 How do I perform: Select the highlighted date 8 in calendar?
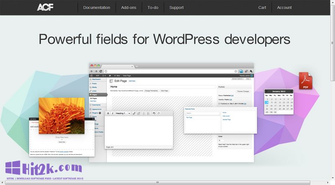tap(267, 102)
